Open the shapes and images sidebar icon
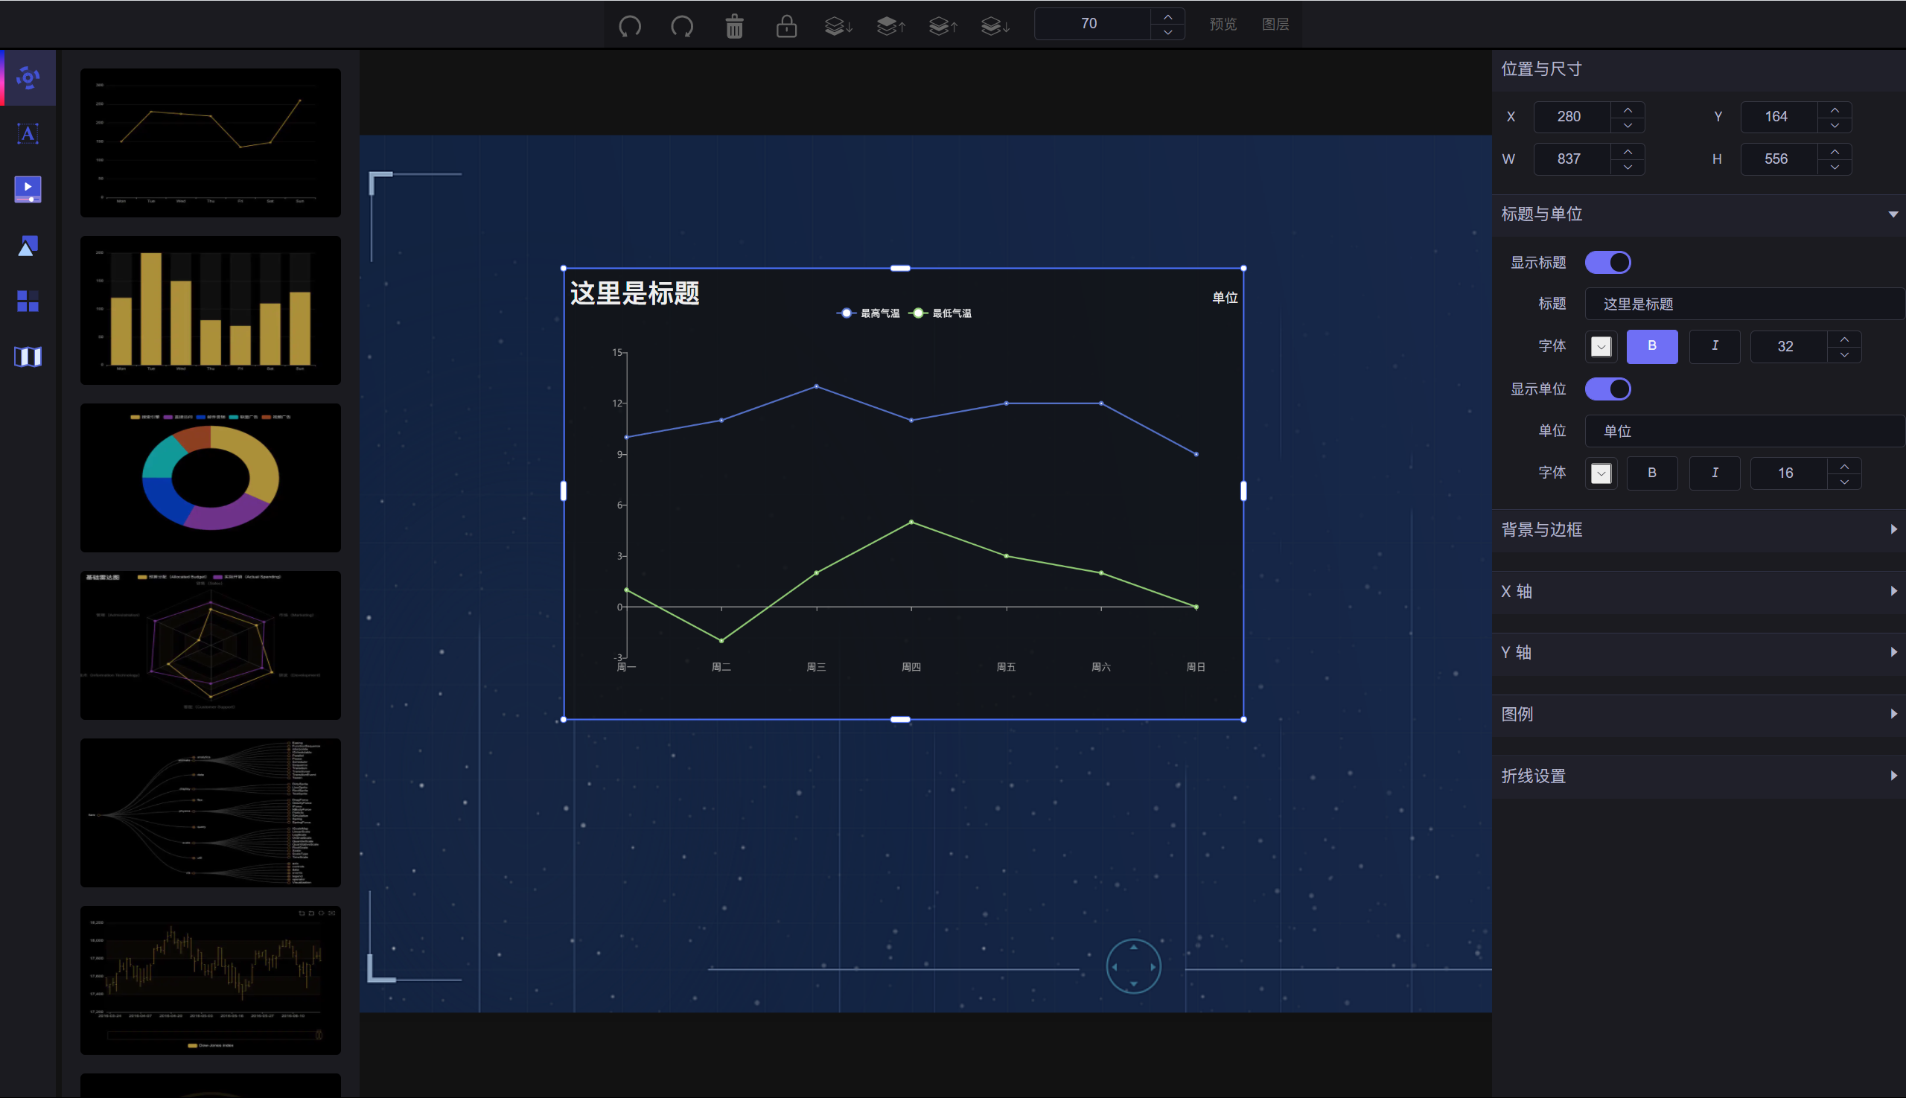This screenshot has height=1098, width=1906. pos(28,245)
